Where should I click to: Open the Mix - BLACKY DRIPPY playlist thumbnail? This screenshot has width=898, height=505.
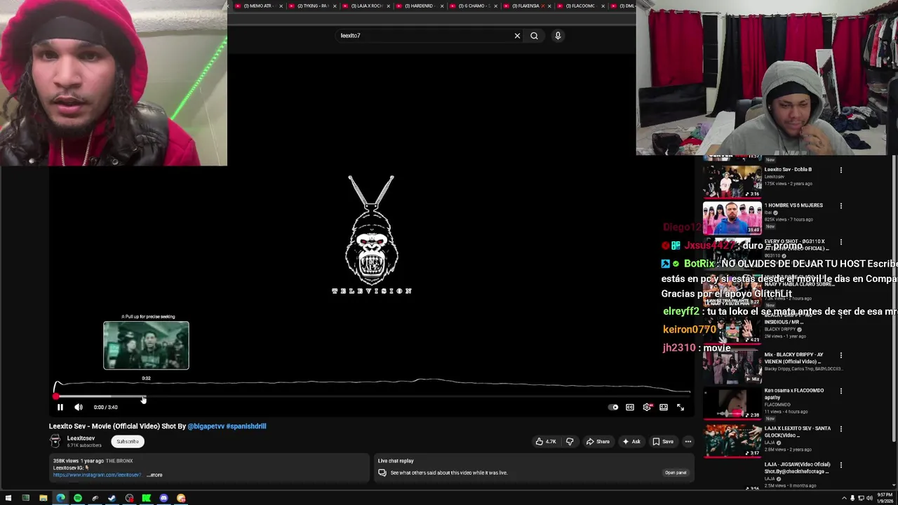(732, 368)
